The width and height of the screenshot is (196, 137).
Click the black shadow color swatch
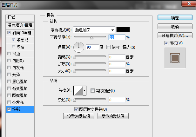[x=123, y=30]
